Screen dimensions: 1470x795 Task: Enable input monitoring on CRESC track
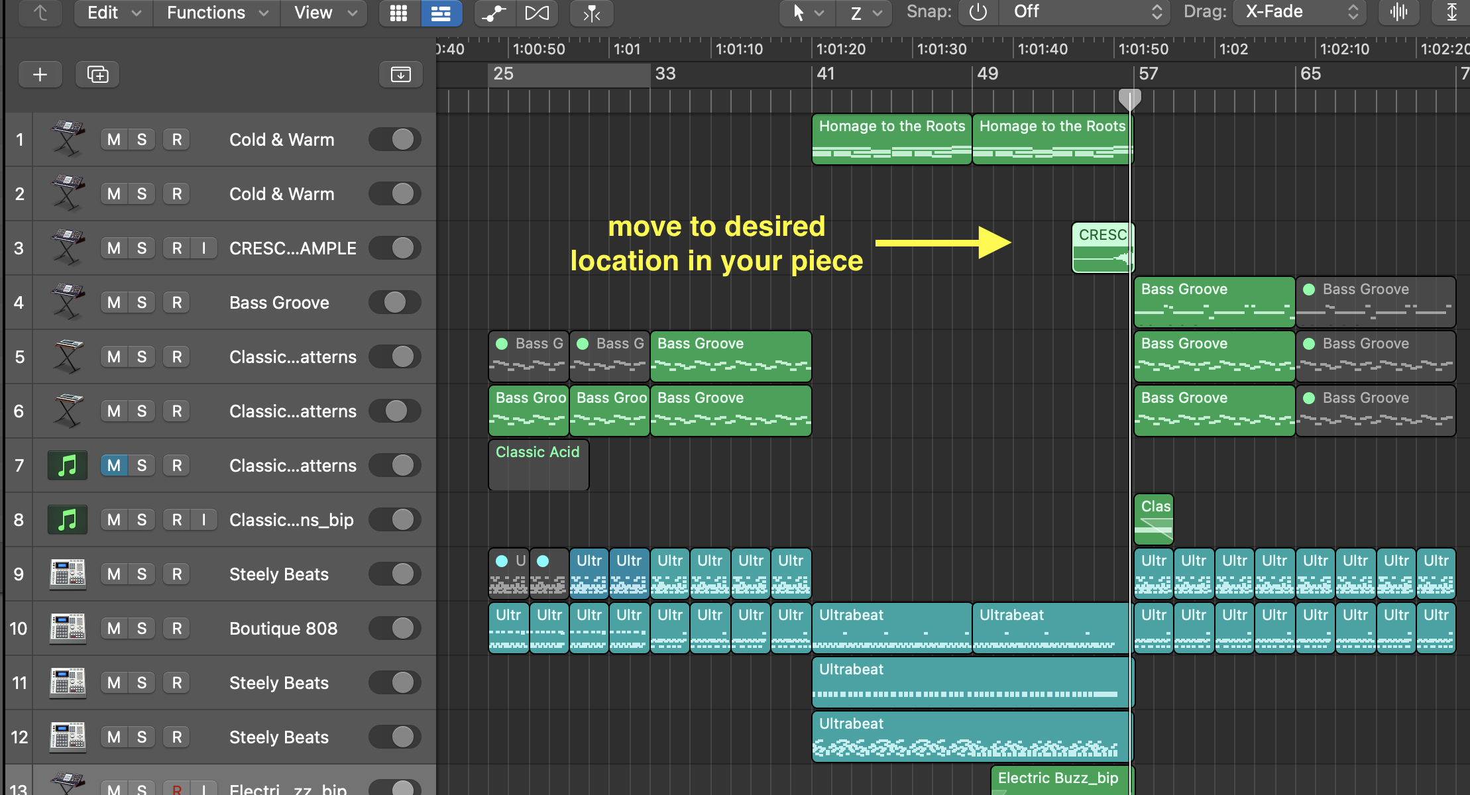click(x=204, y=248)
